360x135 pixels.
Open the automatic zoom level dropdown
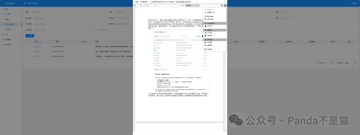192,6
